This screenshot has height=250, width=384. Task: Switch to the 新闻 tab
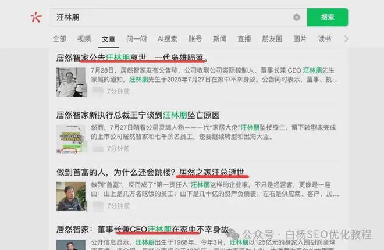tap(219, 39)
